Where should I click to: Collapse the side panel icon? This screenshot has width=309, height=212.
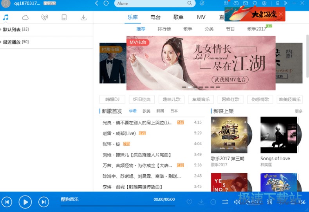(286, 3)
